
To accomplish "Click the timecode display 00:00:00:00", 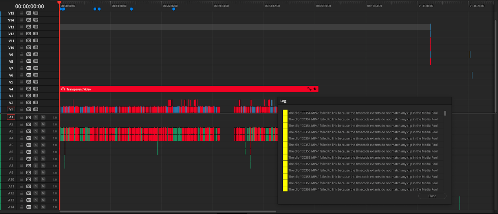I will (29, 7).
